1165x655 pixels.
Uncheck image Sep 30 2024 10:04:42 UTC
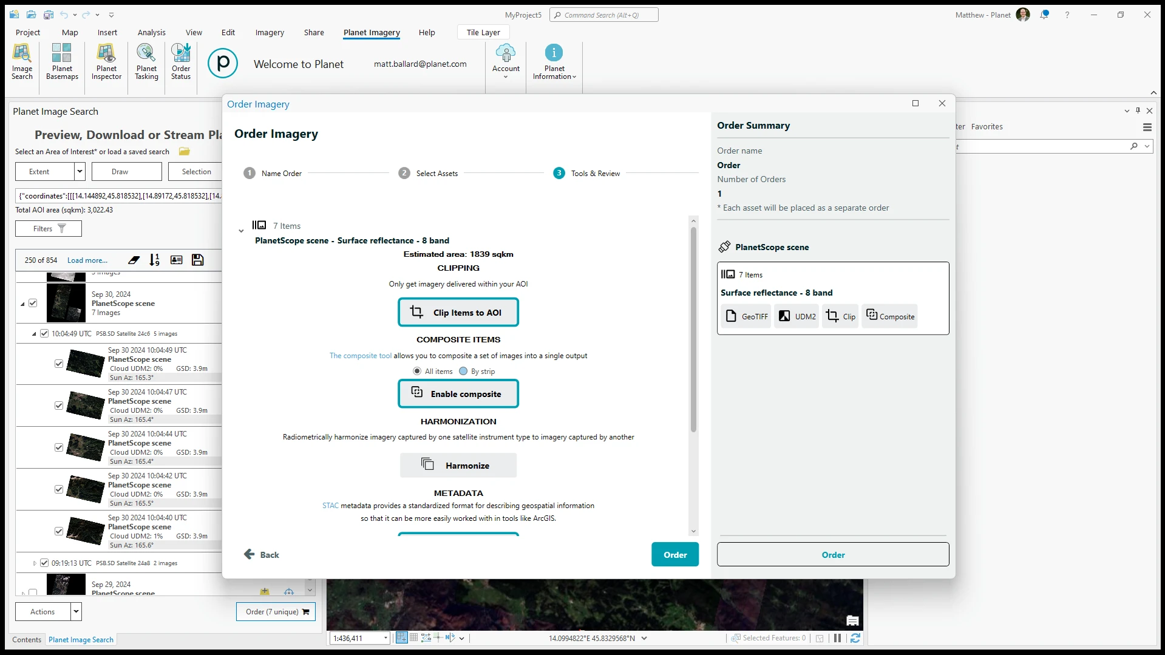(58, 489)
